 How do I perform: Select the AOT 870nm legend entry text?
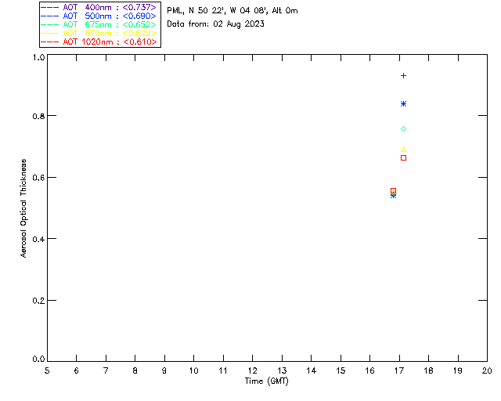click(x=110, y=33)
